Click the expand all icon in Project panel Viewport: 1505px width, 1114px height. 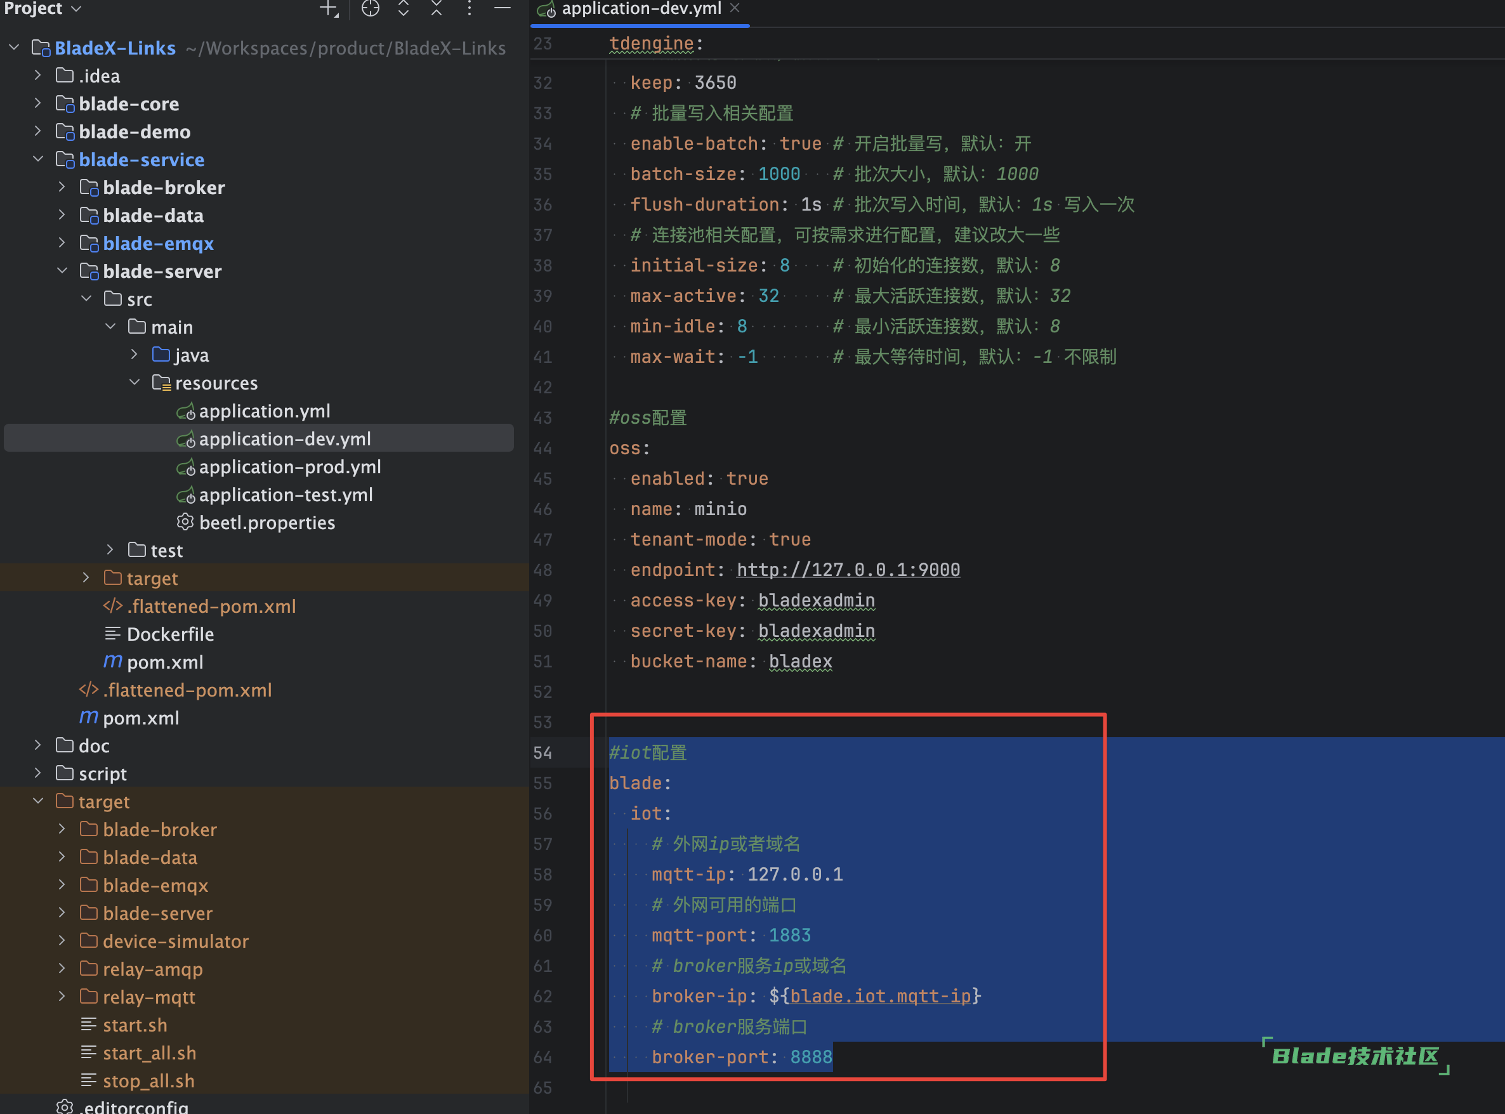pyautogui.click(x=404, y=9)
